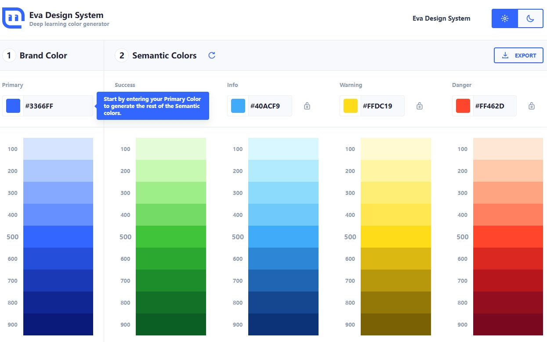Screen dimensions: 547x342
Task: Select the Warning 400 shade block
Action: coord(396,215)
